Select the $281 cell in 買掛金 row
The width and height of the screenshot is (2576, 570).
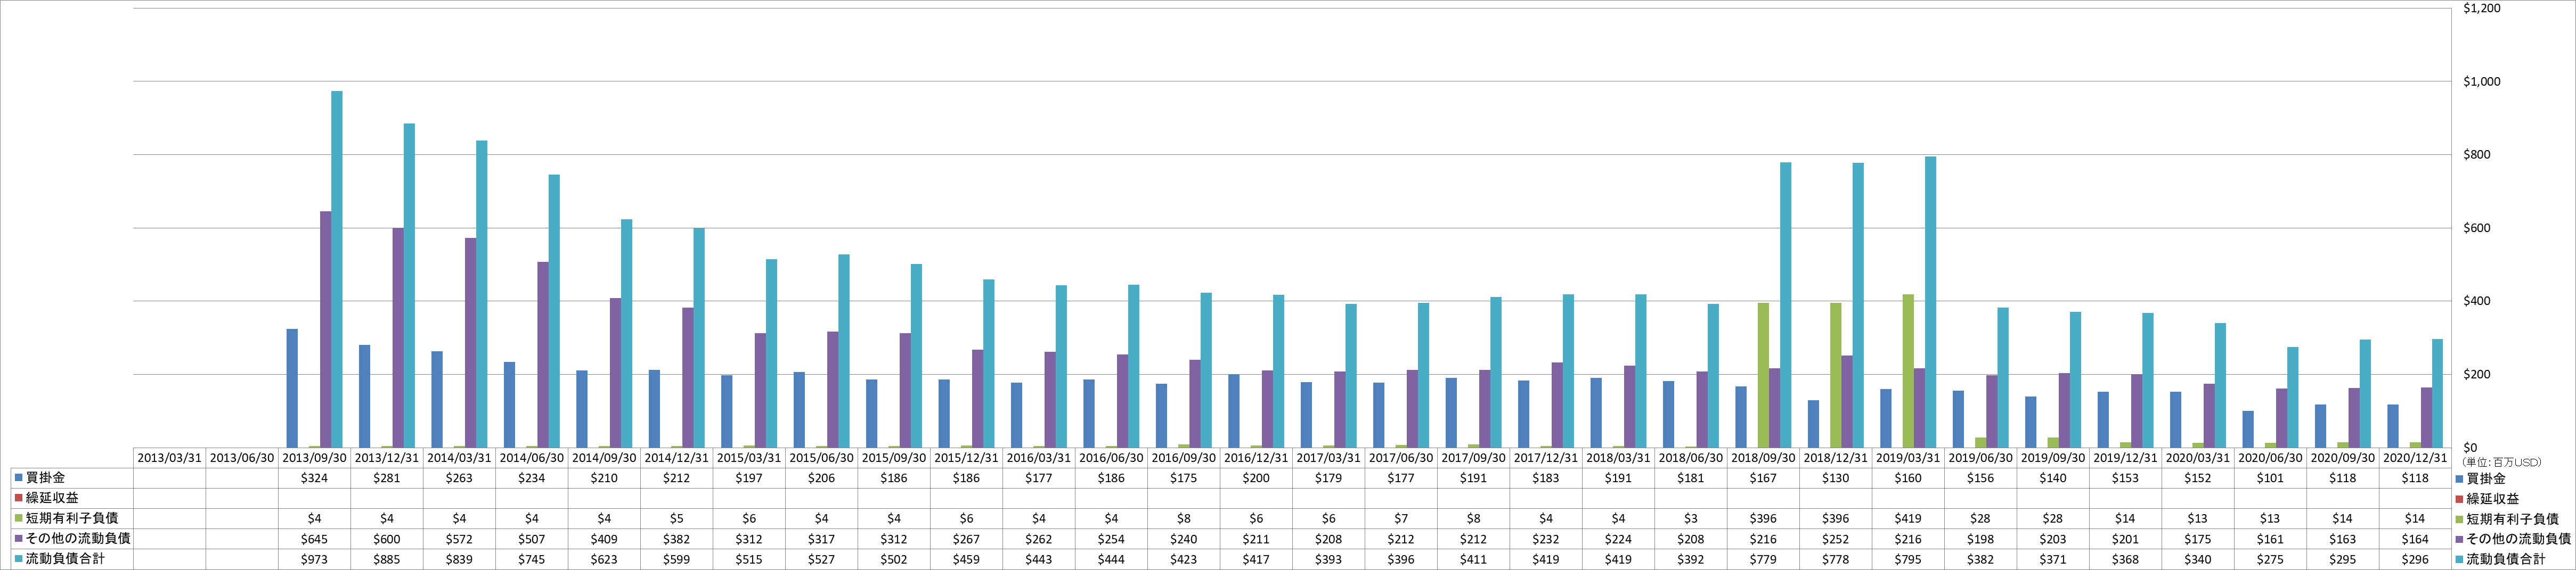pyautogui.click(x=387, y=478)
